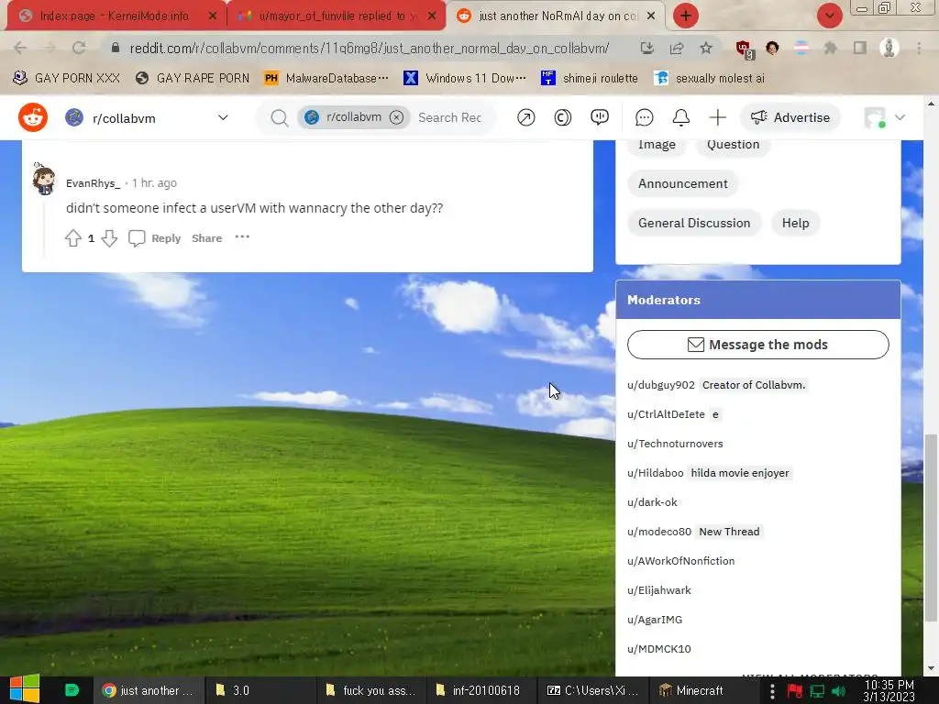
Task: Open the Extensions puzzle piece icon
Action: tap(831, 48)
